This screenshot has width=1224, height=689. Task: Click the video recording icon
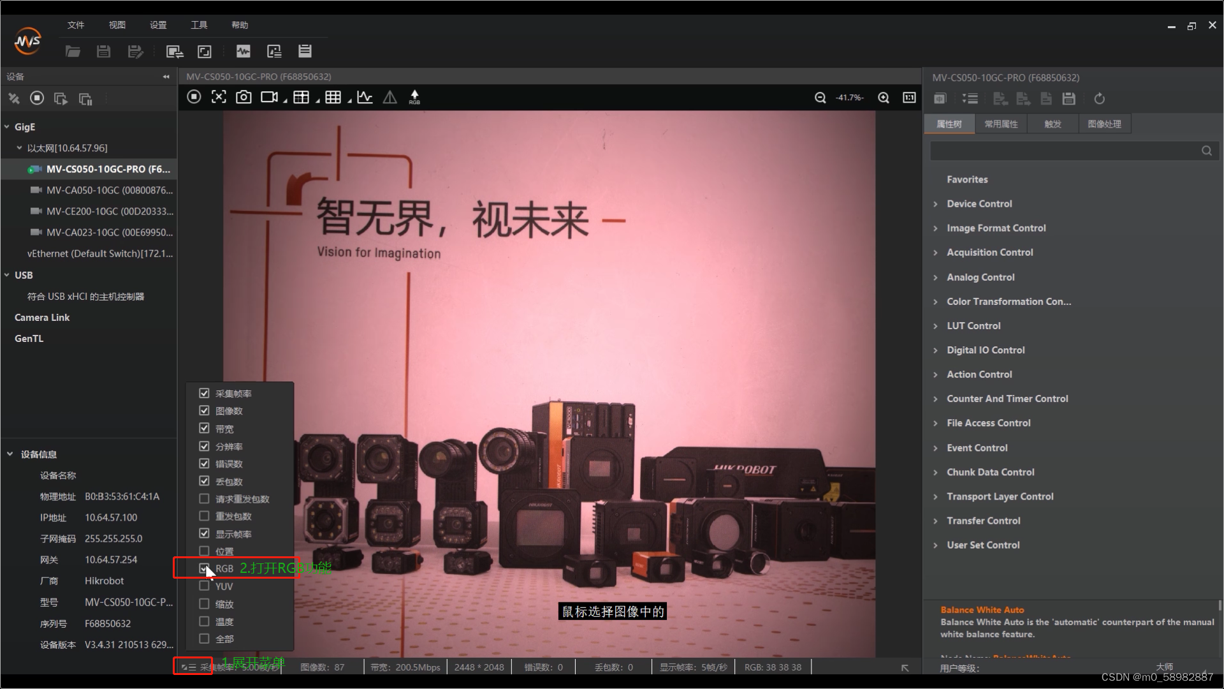269,97
